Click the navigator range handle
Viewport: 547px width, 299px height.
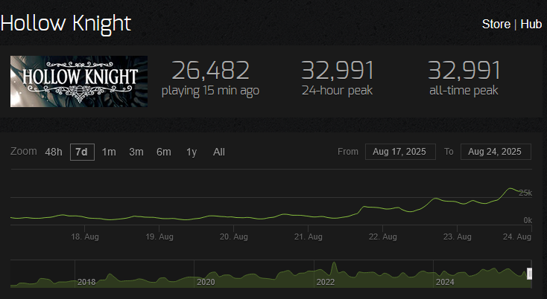530,274
